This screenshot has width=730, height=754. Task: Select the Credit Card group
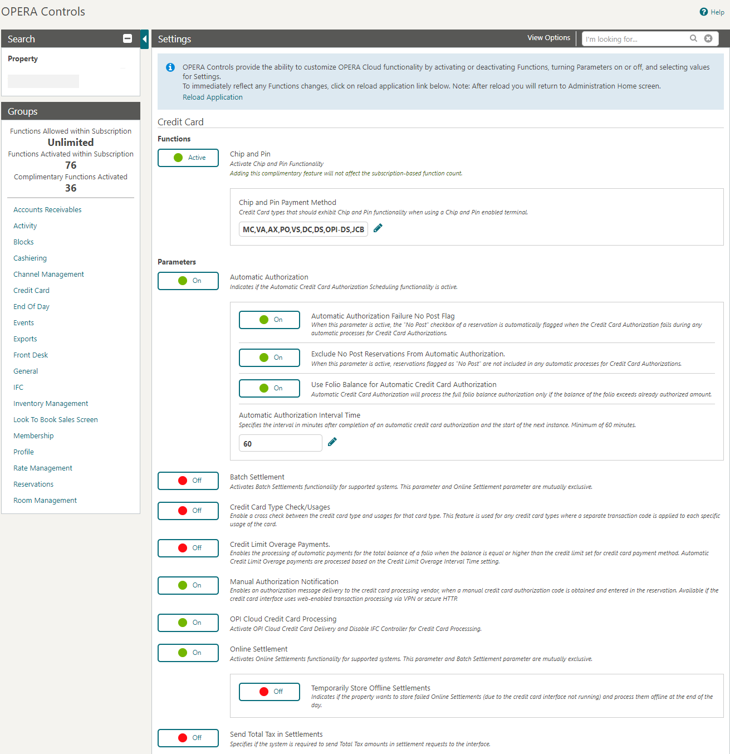point(31,291)
